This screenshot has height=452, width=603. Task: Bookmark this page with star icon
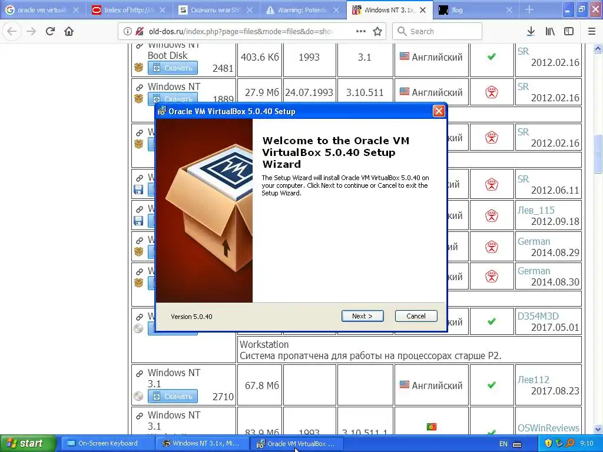click(x=377, y=31)
